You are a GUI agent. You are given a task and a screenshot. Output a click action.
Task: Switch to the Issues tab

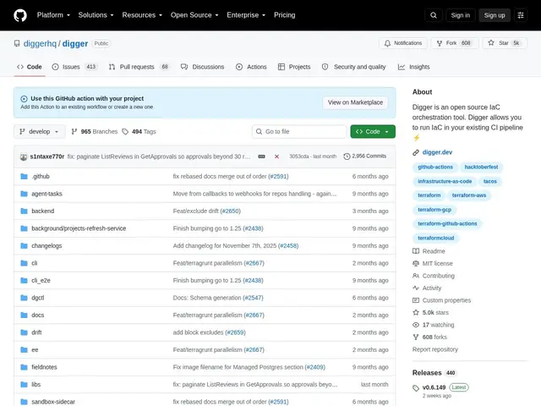click(75, 67)
